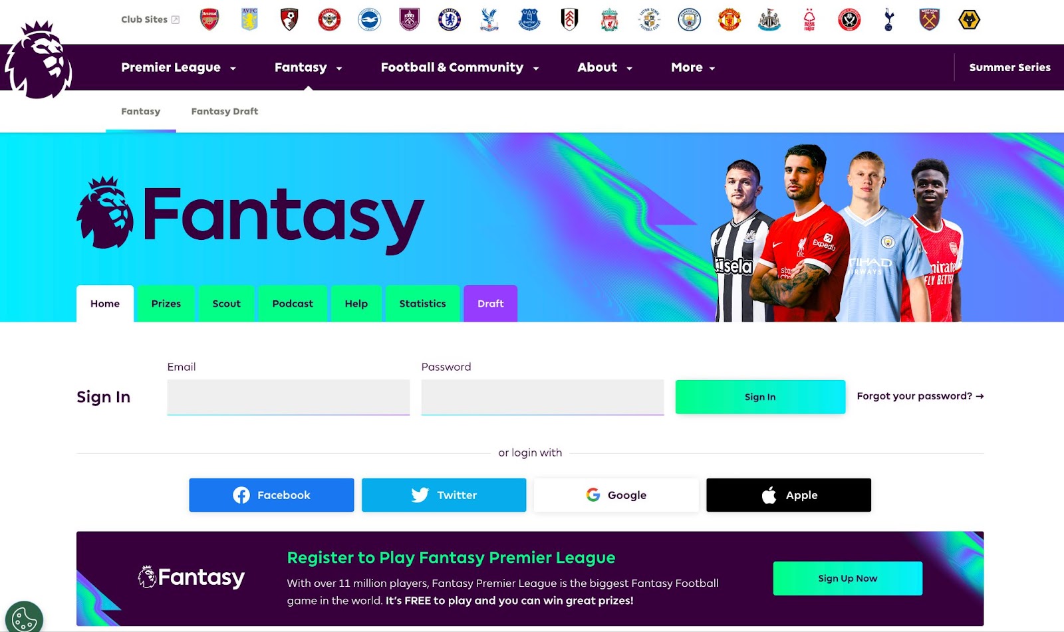Log in with the Google button
The width and height of the screenshot is (1064, 632).
coord(616,495)
